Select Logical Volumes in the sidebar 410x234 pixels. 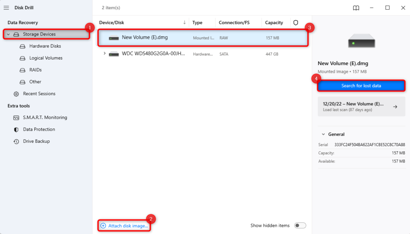(x=46, y=58)
